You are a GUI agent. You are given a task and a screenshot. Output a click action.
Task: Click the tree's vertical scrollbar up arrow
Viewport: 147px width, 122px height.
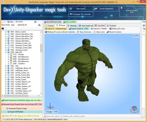(x=41, y=32)
